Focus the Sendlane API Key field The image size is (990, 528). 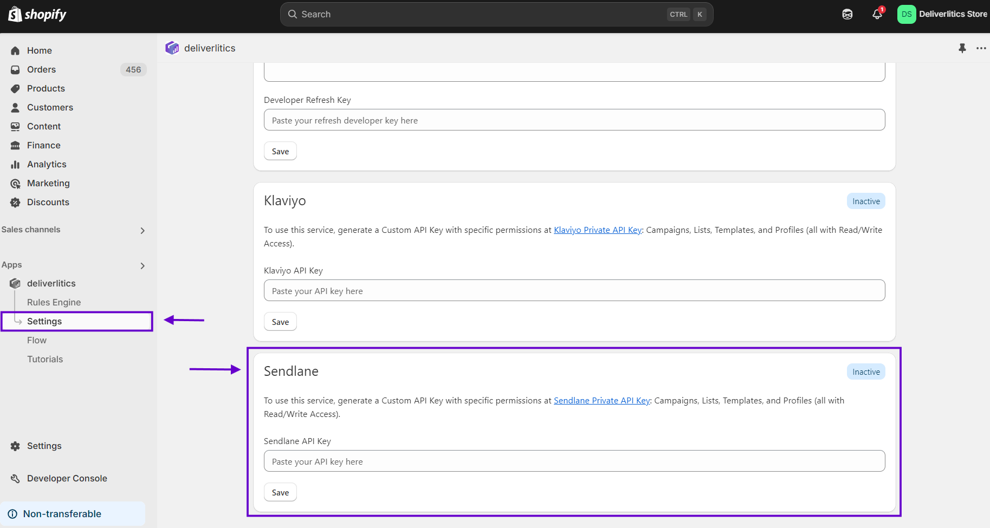574,461
